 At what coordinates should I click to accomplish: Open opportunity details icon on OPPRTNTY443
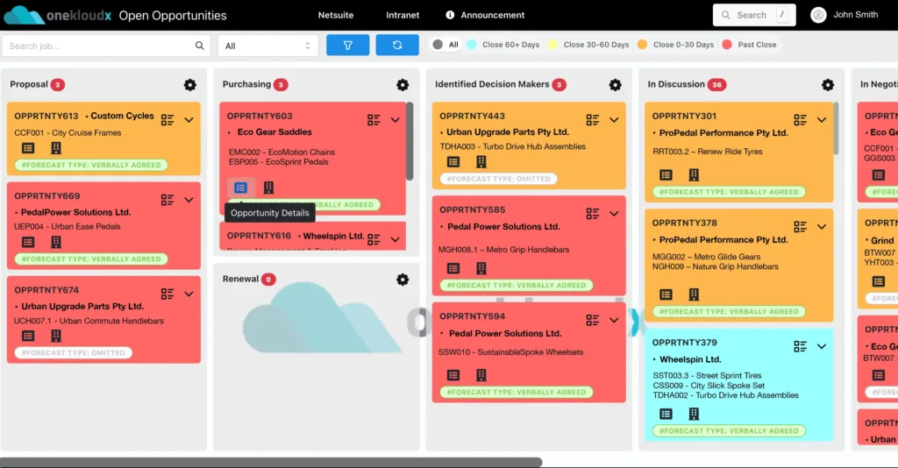point(453,162)
